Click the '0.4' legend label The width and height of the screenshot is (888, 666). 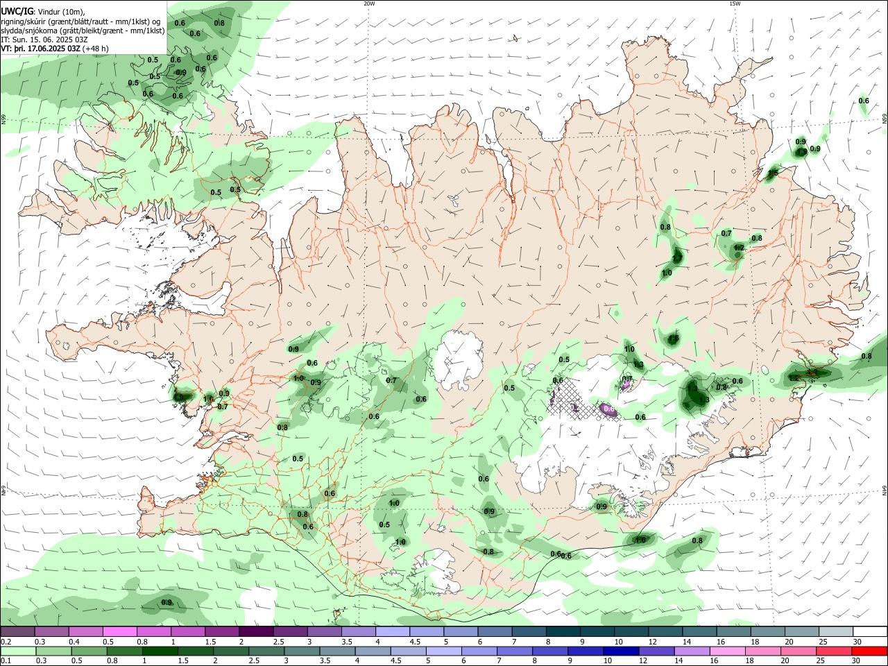pos(74,642)
